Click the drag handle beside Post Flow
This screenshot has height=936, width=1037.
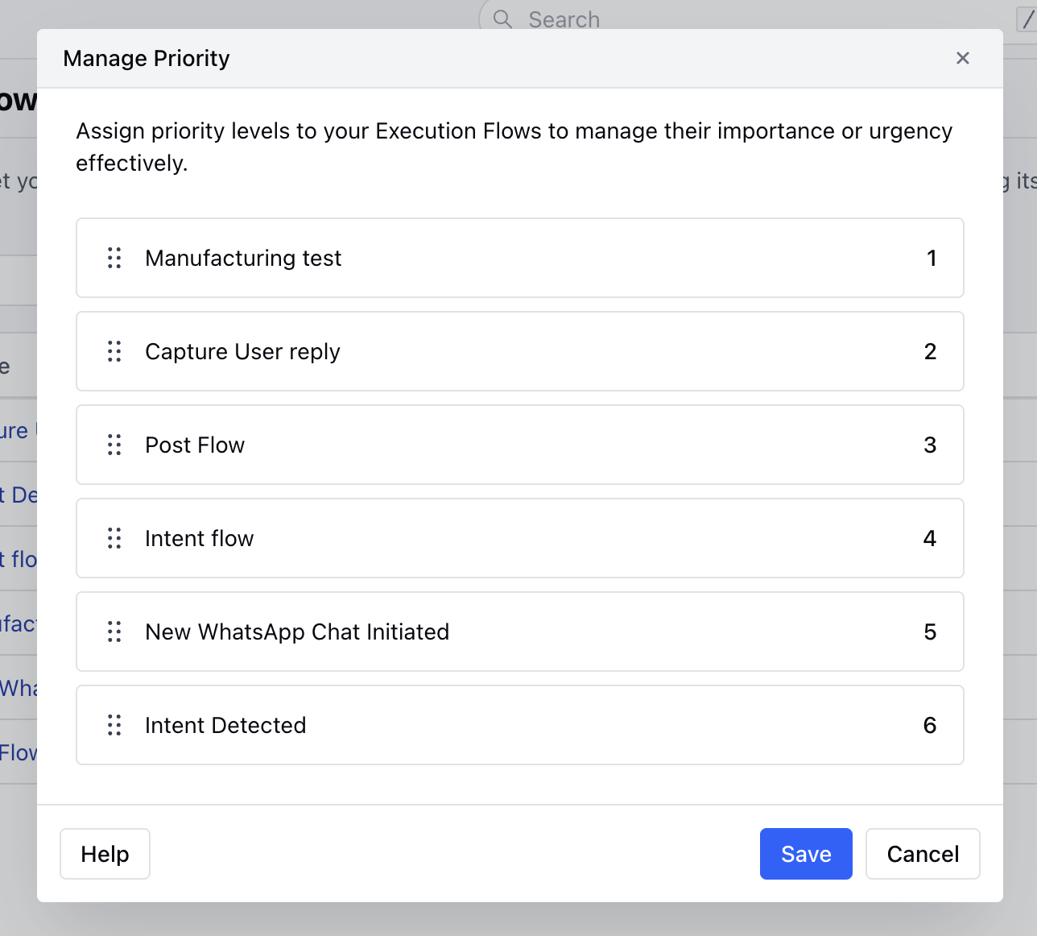pos(114,445)
